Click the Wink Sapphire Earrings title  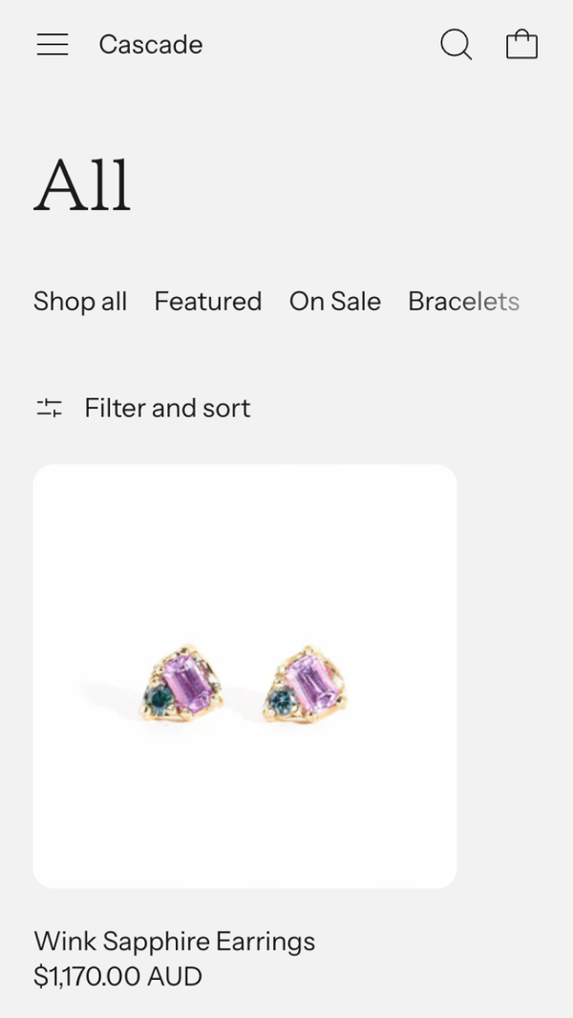(x=175, y=941)
